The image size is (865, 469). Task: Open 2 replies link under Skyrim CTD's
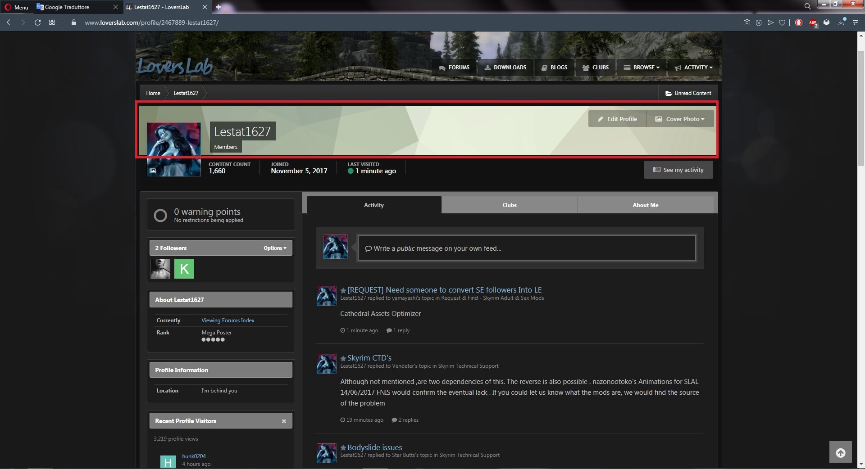tap(405, 420)
